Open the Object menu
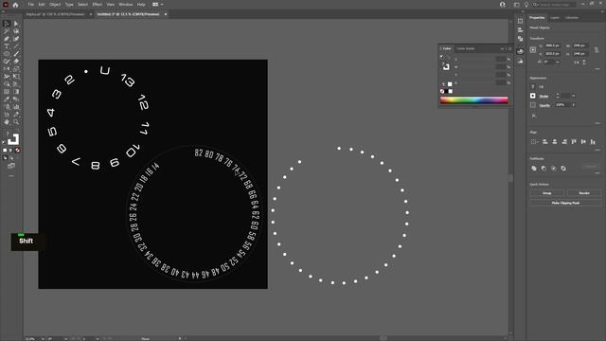This screenshot has width=606, height=341. coord(55,5)
